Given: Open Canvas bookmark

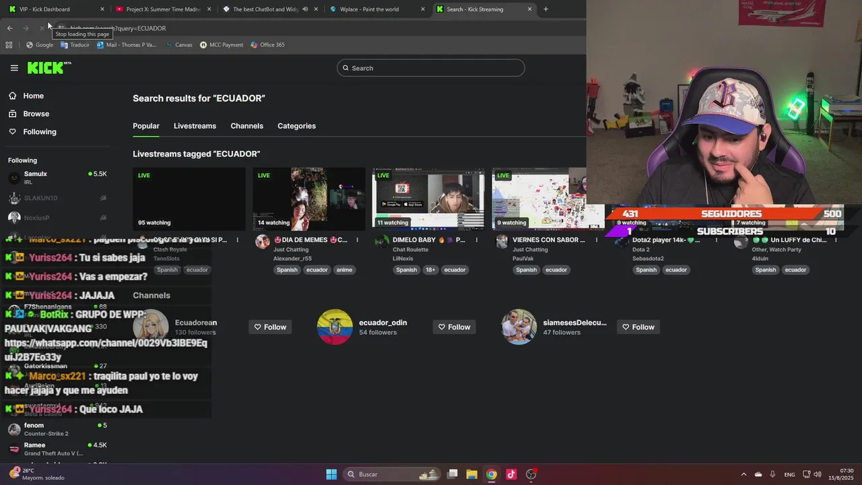Looking at the screenshot, I should tap(178, 45).
